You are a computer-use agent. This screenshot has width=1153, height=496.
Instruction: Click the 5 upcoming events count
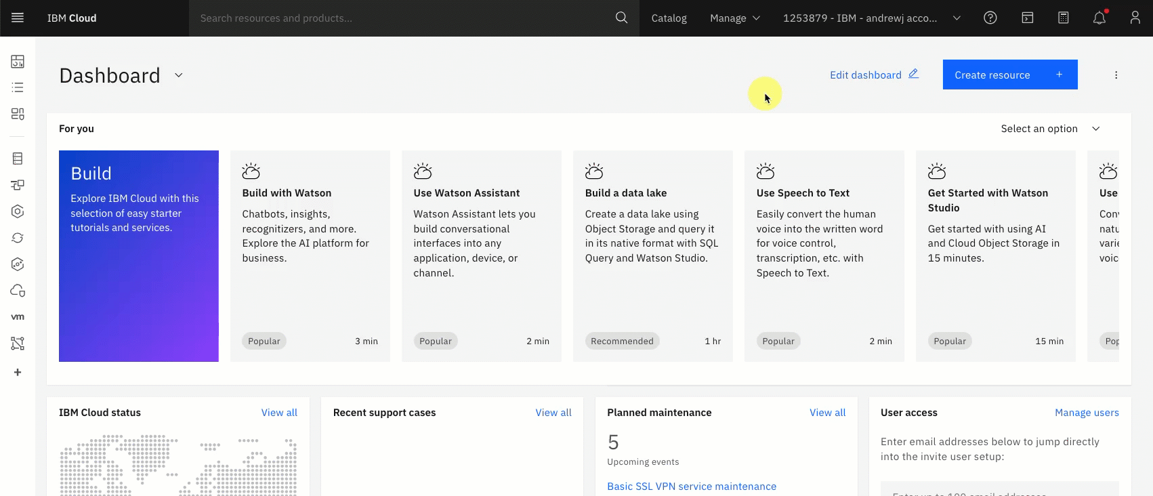tap(613, 442)
